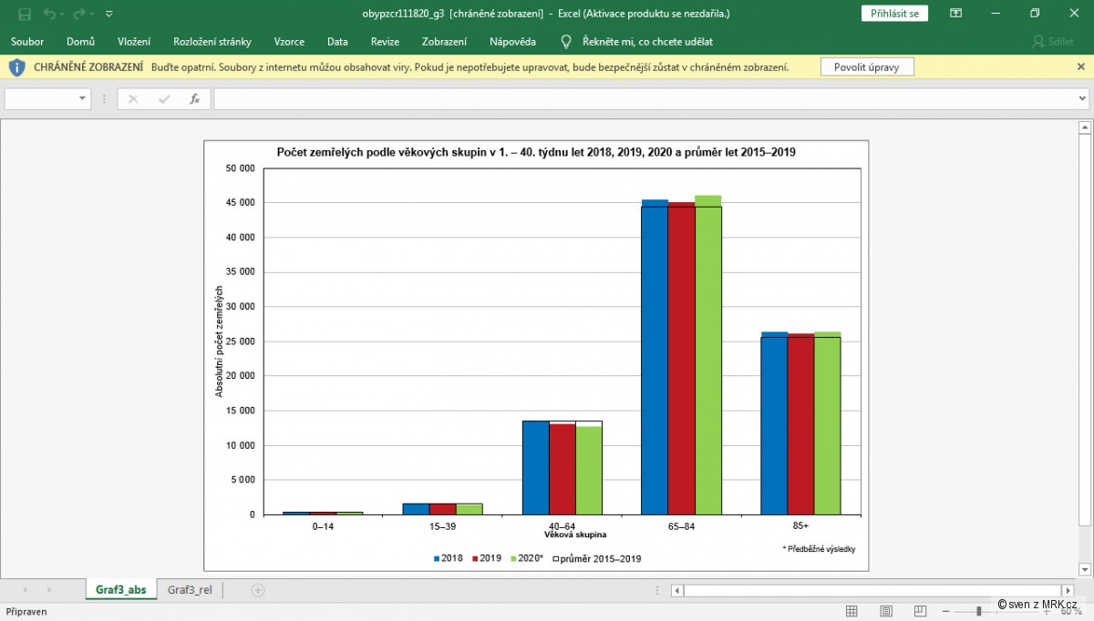Viewport: 1094px width, 621px height.
Task: Click the zoom slider handle
Action: [x=979, y=611]
